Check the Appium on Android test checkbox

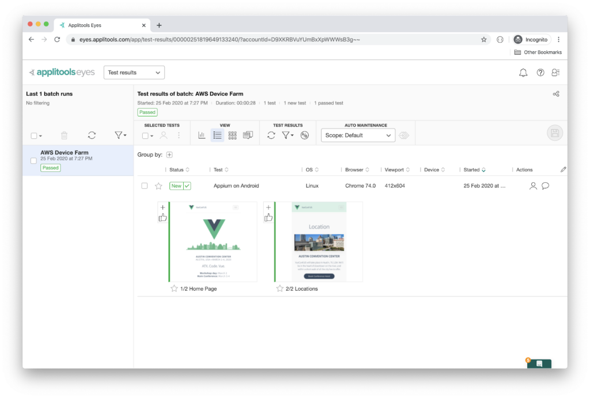click(145, 186)
